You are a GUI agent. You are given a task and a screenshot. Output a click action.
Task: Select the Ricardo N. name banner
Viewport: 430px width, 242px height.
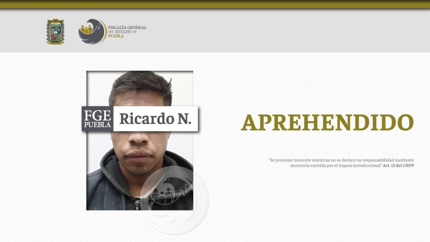[157, 119]
